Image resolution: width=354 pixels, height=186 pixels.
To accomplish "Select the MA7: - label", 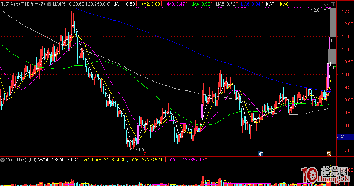I will coord(272,4).
